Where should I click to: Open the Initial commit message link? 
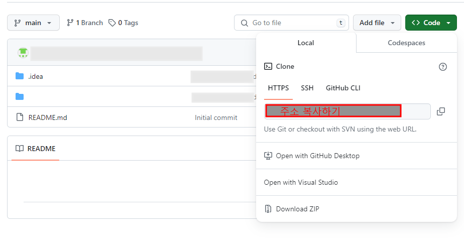click(216, 118)
